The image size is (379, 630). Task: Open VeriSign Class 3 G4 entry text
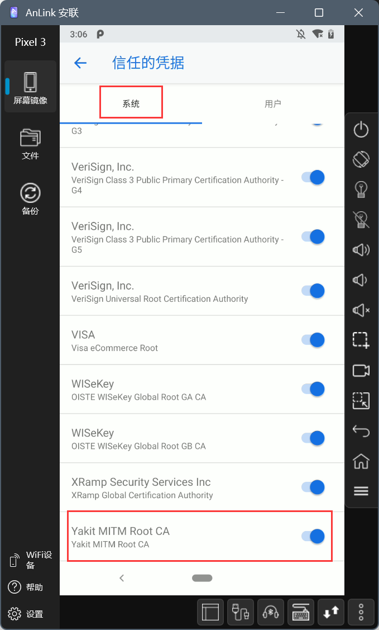(x=177, y=178)
